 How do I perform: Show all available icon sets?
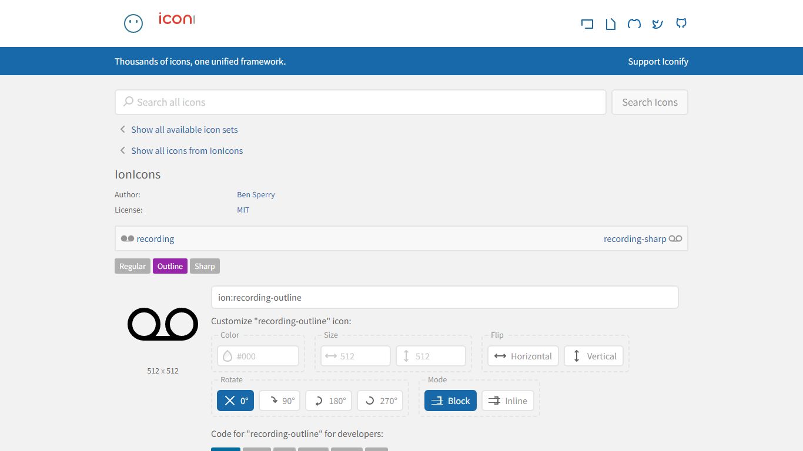[x=184, y=129]
